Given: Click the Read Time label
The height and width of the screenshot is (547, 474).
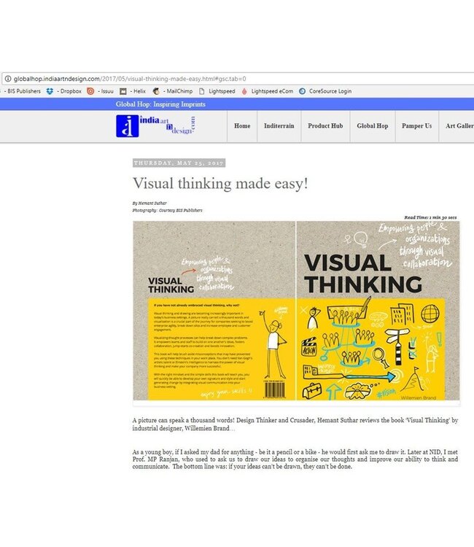Looking at the screenshot, I should (x=430, y=217).
